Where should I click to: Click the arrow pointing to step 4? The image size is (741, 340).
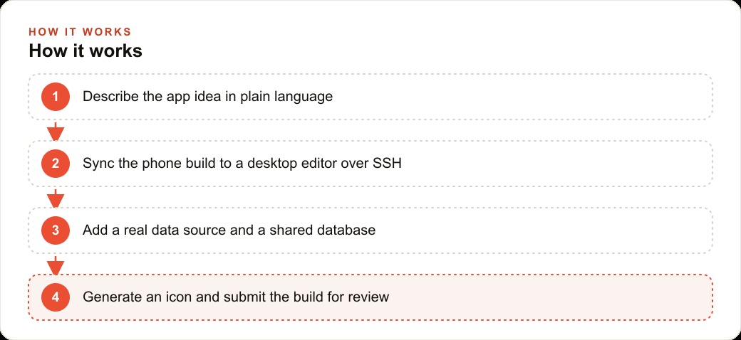click(x=56, y=265)
